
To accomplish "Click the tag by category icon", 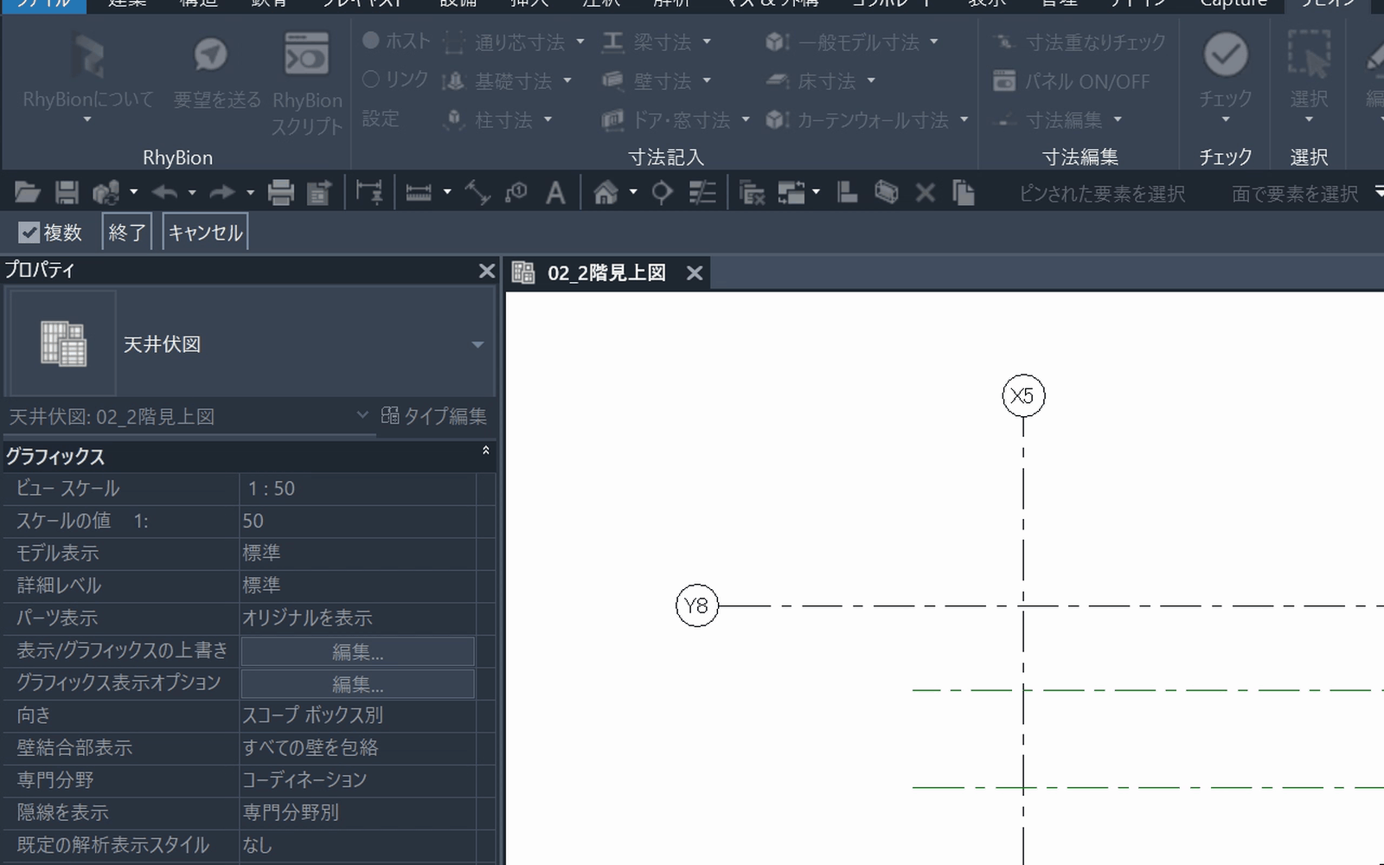I will (516, 192).
